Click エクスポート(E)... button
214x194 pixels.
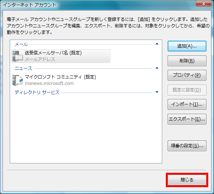click(x=187, y=119)
